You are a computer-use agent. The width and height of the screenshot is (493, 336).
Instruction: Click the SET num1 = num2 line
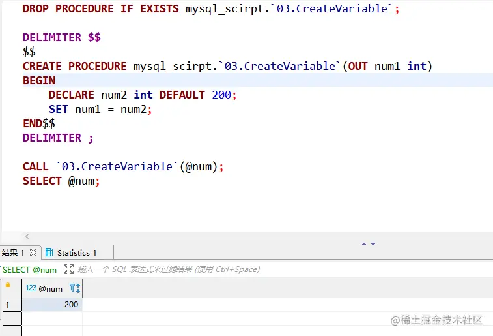(x=100, y=109)
